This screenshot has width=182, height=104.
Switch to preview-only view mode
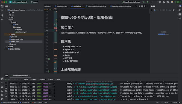coord(145,6)
